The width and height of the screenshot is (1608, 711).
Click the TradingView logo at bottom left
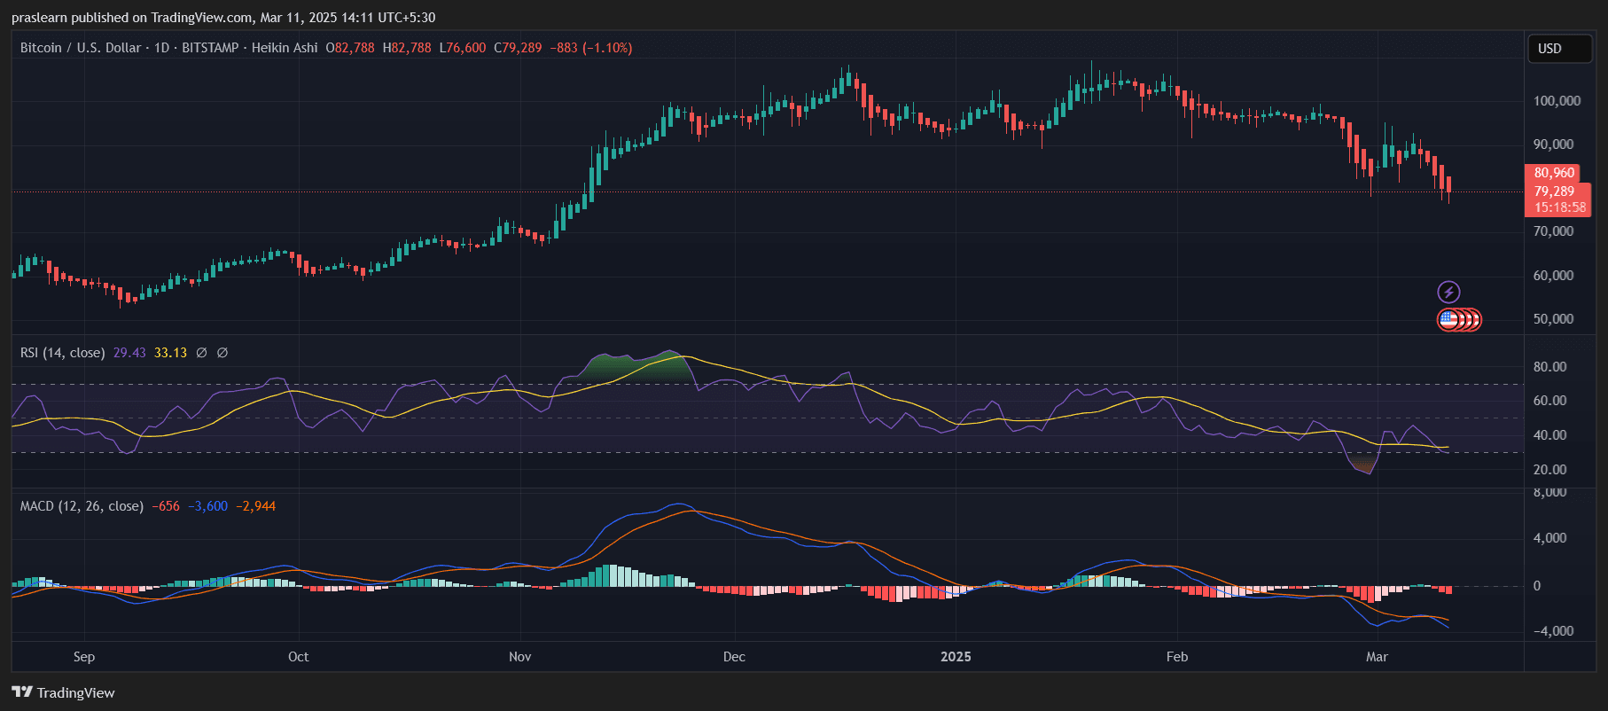(22, 692)
